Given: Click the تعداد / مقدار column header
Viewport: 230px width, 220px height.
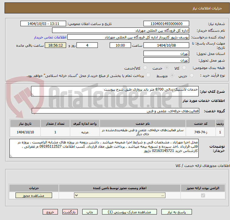Looking at the screenshot, I should click(55, 124).
